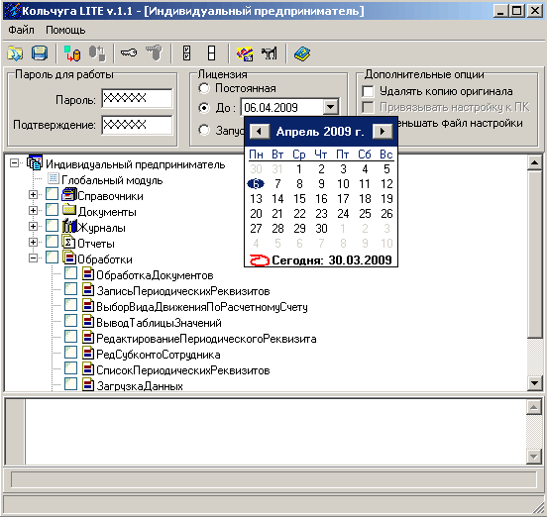Click the tree panel scrollbar down arrow
The height and width of the screenshot is (517, 547).
point(534,383)
